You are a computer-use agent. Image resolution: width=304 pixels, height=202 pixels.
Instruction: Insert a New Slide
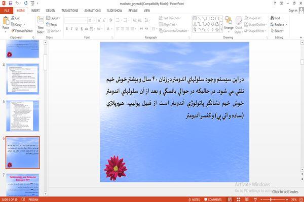click(41, 25)
